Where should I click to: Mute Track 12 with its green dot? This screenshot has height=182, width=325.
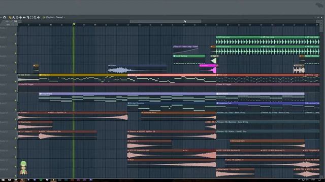[16, 138]
